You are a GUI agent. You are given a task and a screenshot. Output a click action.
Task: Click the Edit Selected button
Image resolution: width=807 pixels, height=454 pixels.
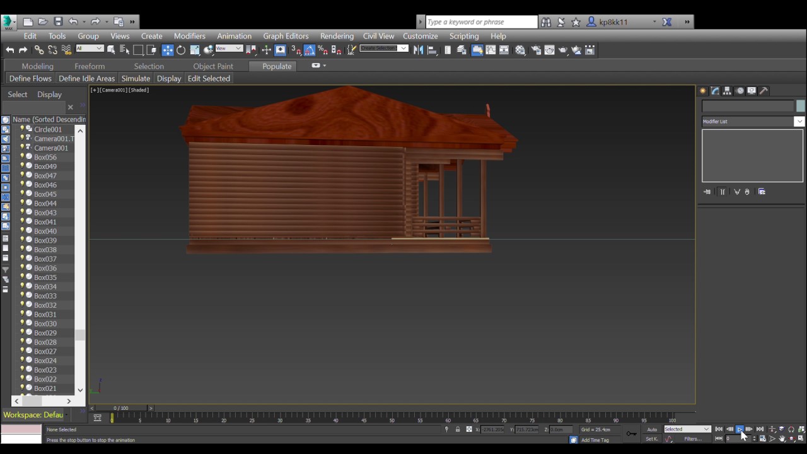click(x=209, y=78)
